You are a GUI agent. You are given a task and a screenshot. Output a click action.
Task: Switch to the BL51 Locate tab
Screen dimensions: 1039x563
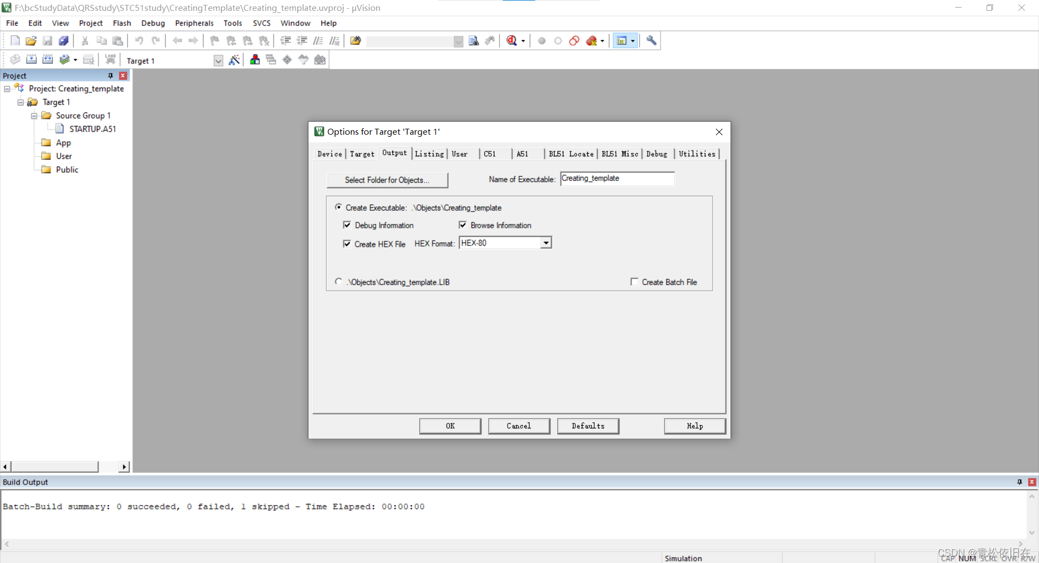pos(571,154)
